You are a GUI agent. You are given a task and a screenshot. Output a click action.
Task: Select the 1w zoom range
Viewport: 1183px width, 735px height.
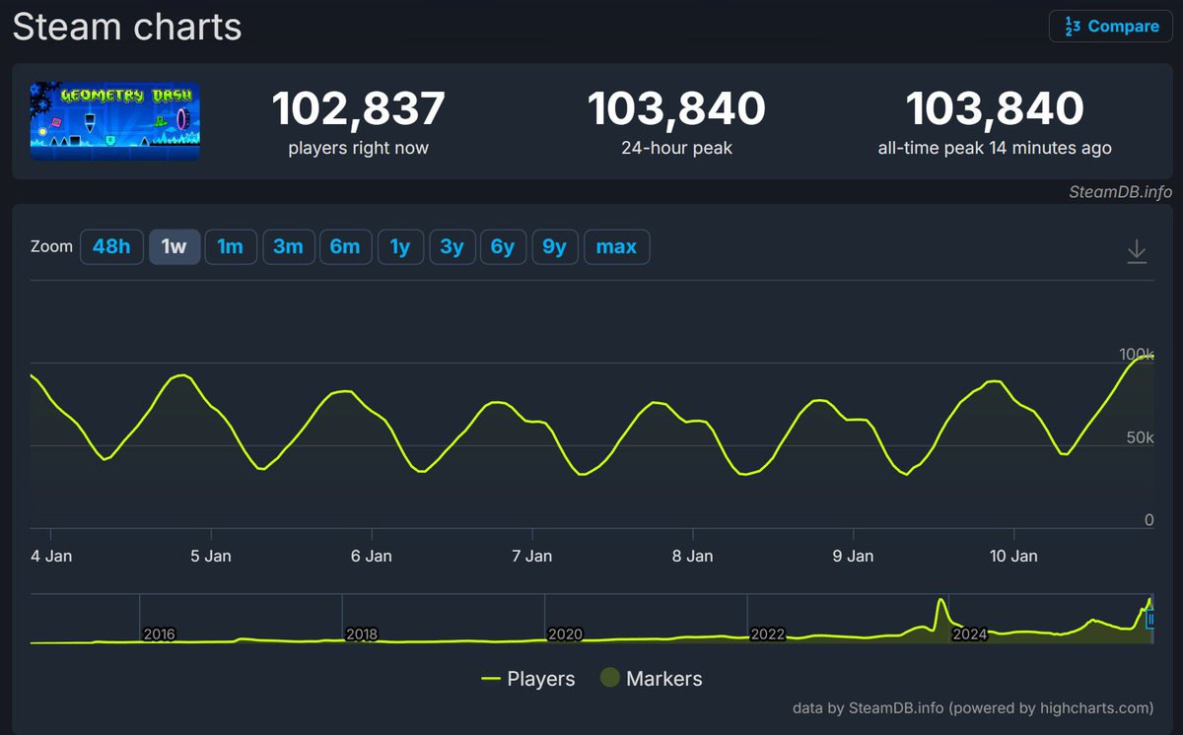tap(174, 246)
